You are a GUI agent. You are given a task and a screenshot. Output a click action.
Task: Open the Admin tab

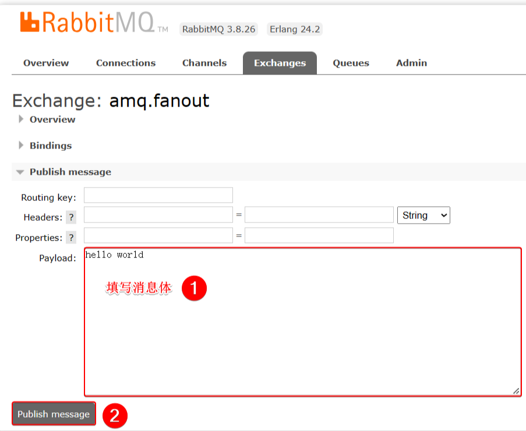point(411,63)
